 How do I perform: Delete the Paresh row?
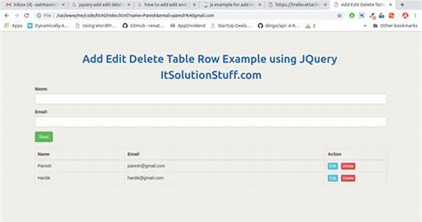[348, 166]
